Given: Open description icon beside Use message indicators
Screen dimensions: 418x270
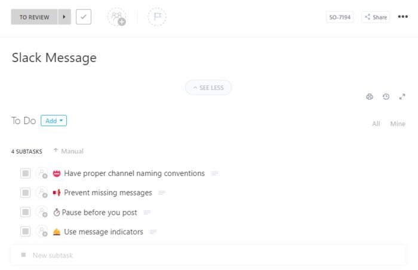Looking at the screenshot, I should pos(153,232).
